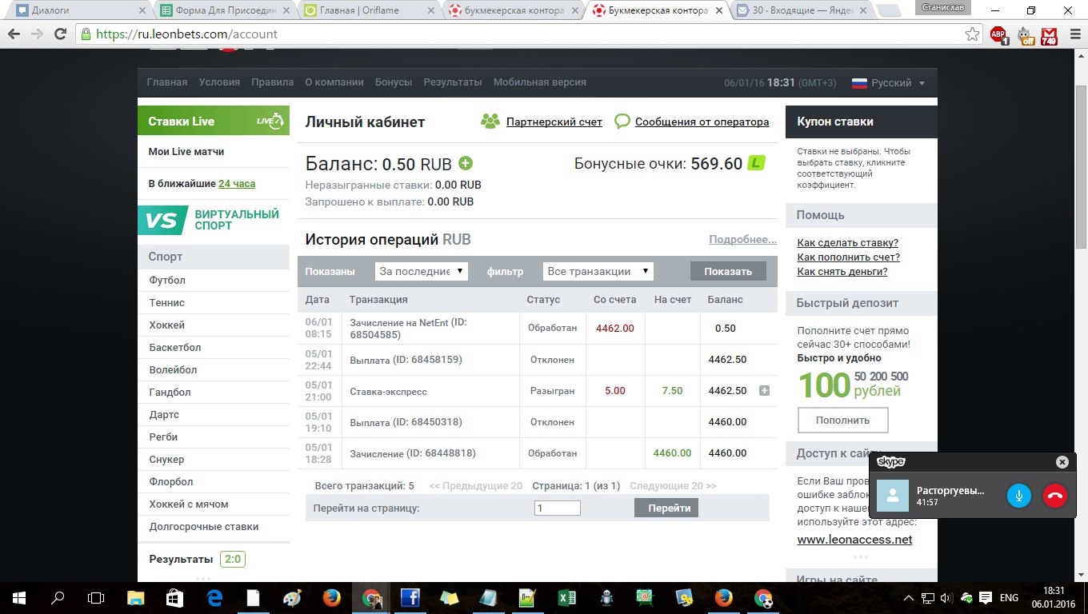The image size is (1088, 614).
Task: Open the Партнерский счет link
Action: tap(554, 122)
